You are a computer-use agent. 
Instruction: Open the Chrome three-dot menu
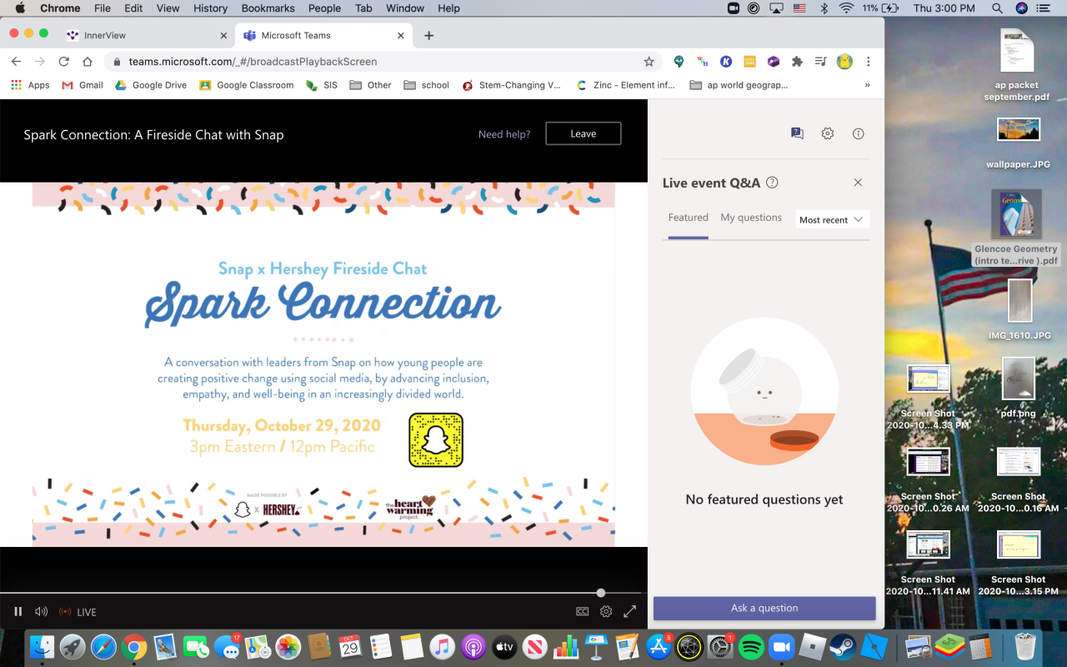[x=869, y=62]
